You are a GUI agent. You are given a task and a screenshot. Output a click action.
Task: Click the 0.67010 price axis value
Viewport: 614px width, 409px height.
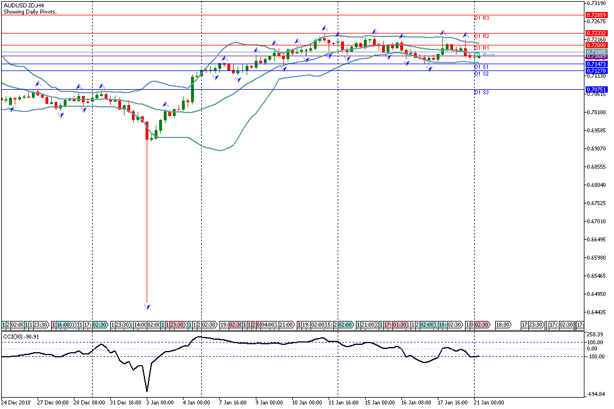point(596,221)
